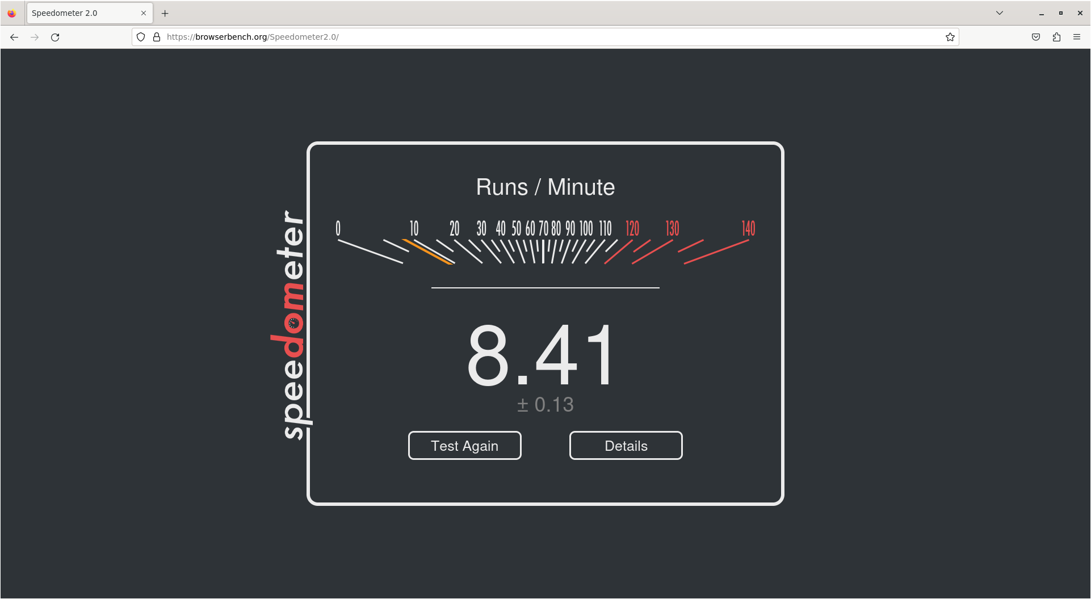Minimize the Firefox window

click(x=1042, y=13)
